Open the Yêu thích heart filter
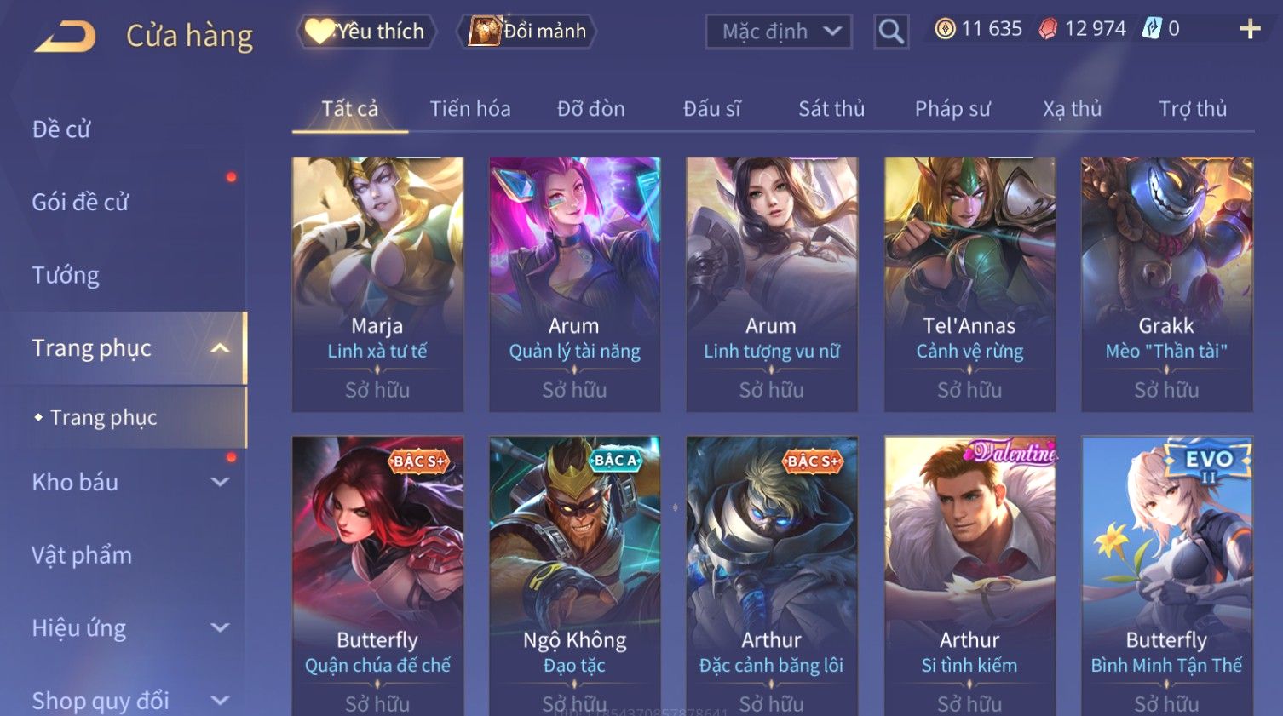 366,32
